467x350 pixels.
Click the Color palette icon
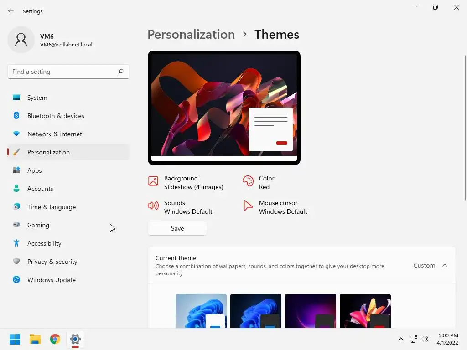[x=248, y=181]
